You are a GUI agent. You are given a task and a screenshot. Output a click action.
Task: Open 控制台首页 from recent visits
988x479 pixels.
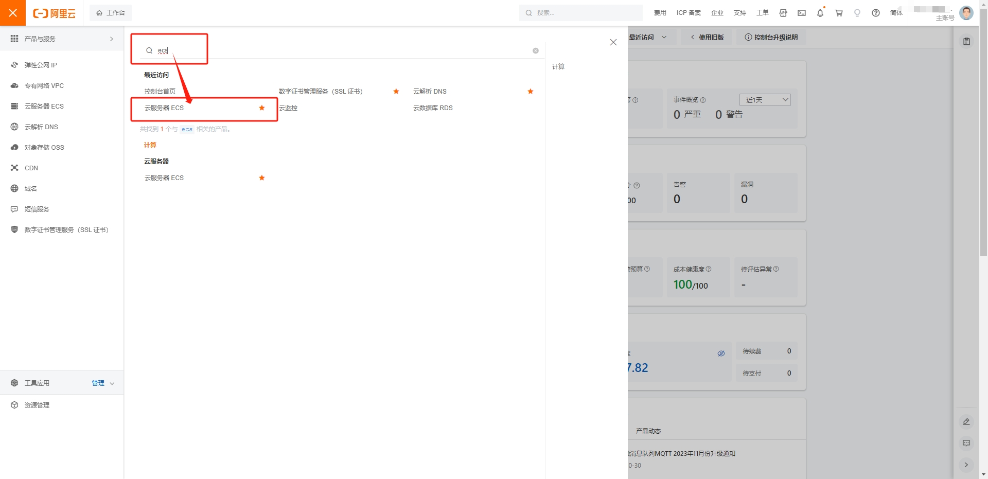160,91
